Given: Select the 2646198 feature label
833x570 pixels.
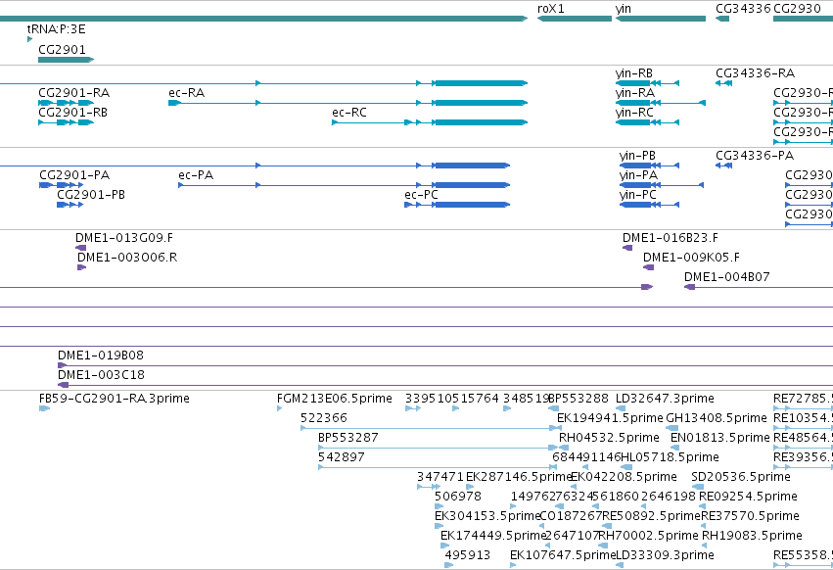Looking at the screenshot, I should tap(669, 497).
